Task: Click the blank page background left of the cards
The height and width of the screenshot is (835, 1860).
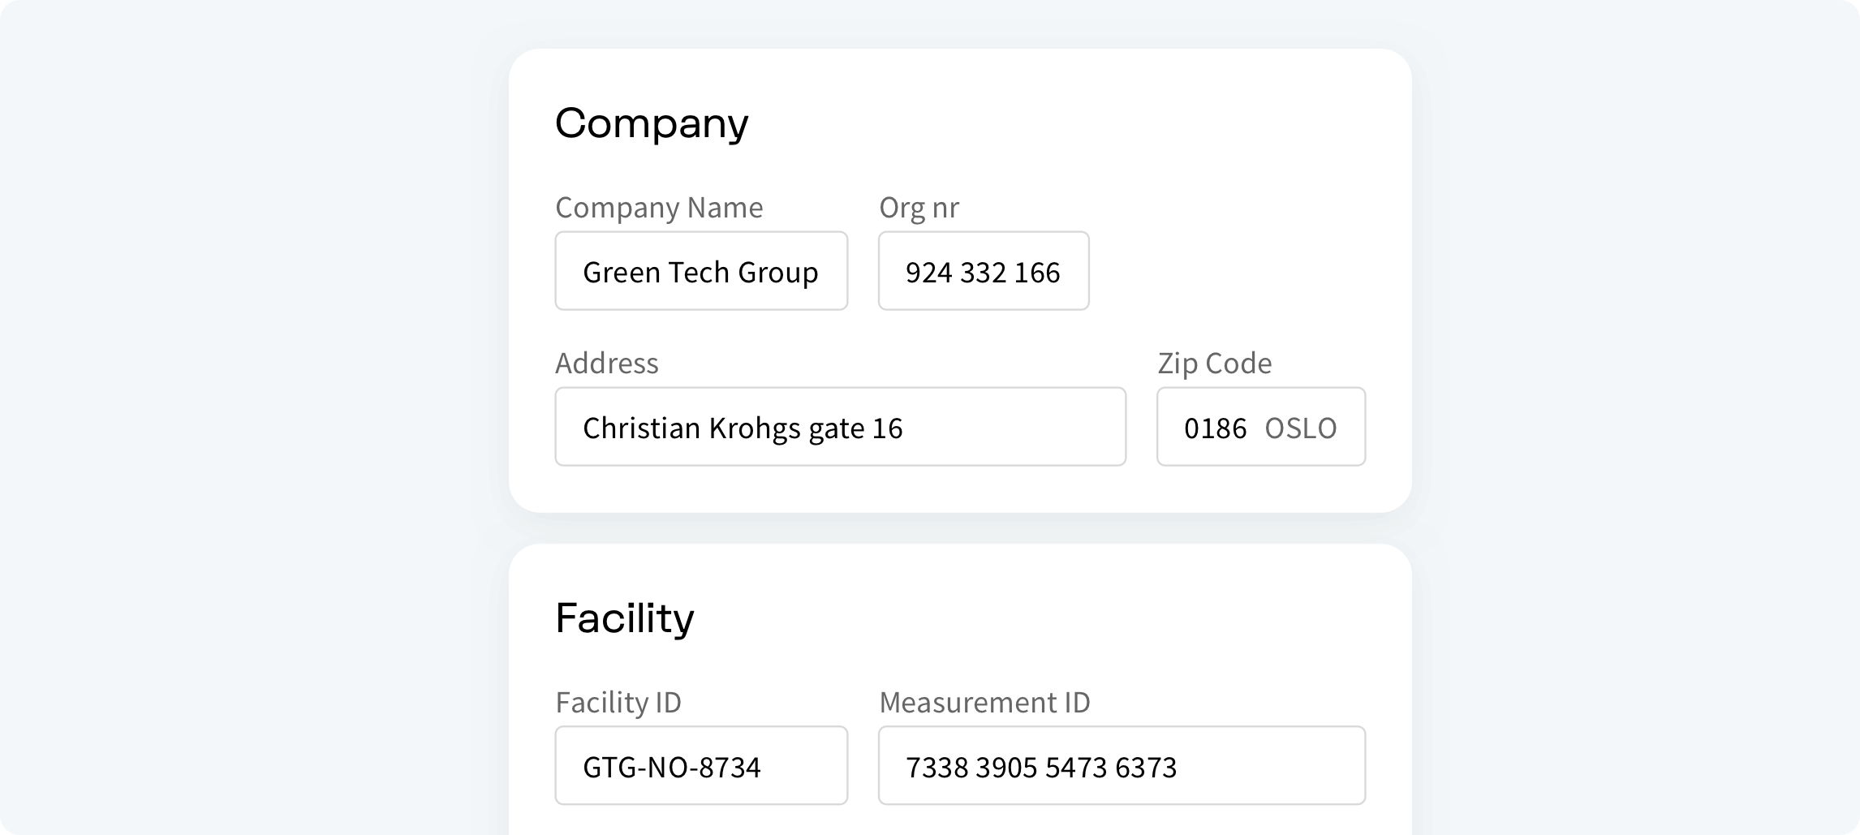Action: (243, 406)
